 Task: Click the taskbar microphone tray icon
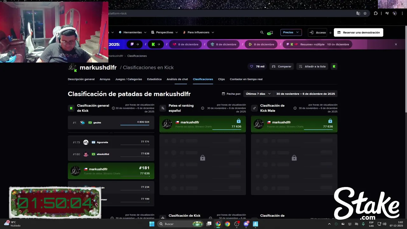click(363, 224)
